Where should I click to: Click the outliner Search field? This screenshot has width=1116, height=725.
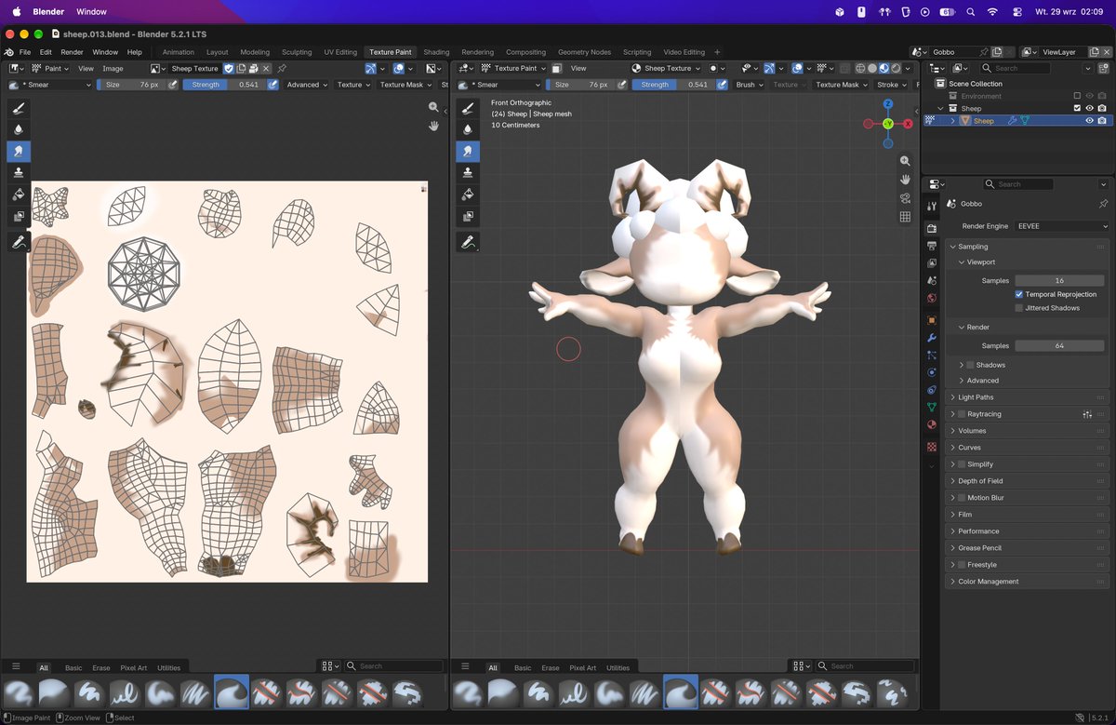[1016, 69]
